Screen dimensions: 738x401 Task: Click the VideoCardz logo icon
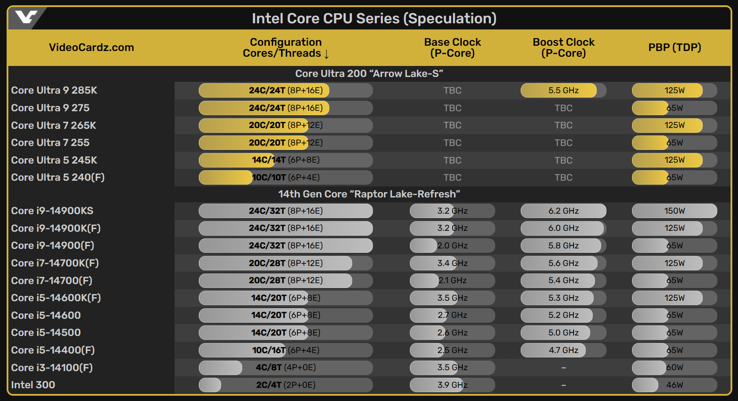click(26, 18)
